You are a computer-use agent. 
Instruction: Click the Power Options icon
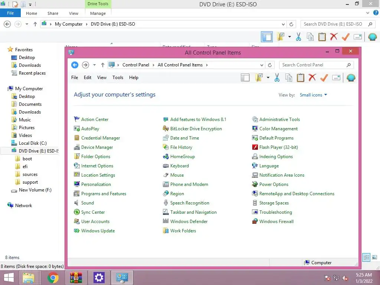pyautogui.click(x=255, y=184)
